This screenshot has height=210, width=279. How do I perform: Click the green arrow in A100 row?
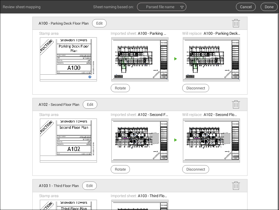pyautogui.click(x=175, y=59)
